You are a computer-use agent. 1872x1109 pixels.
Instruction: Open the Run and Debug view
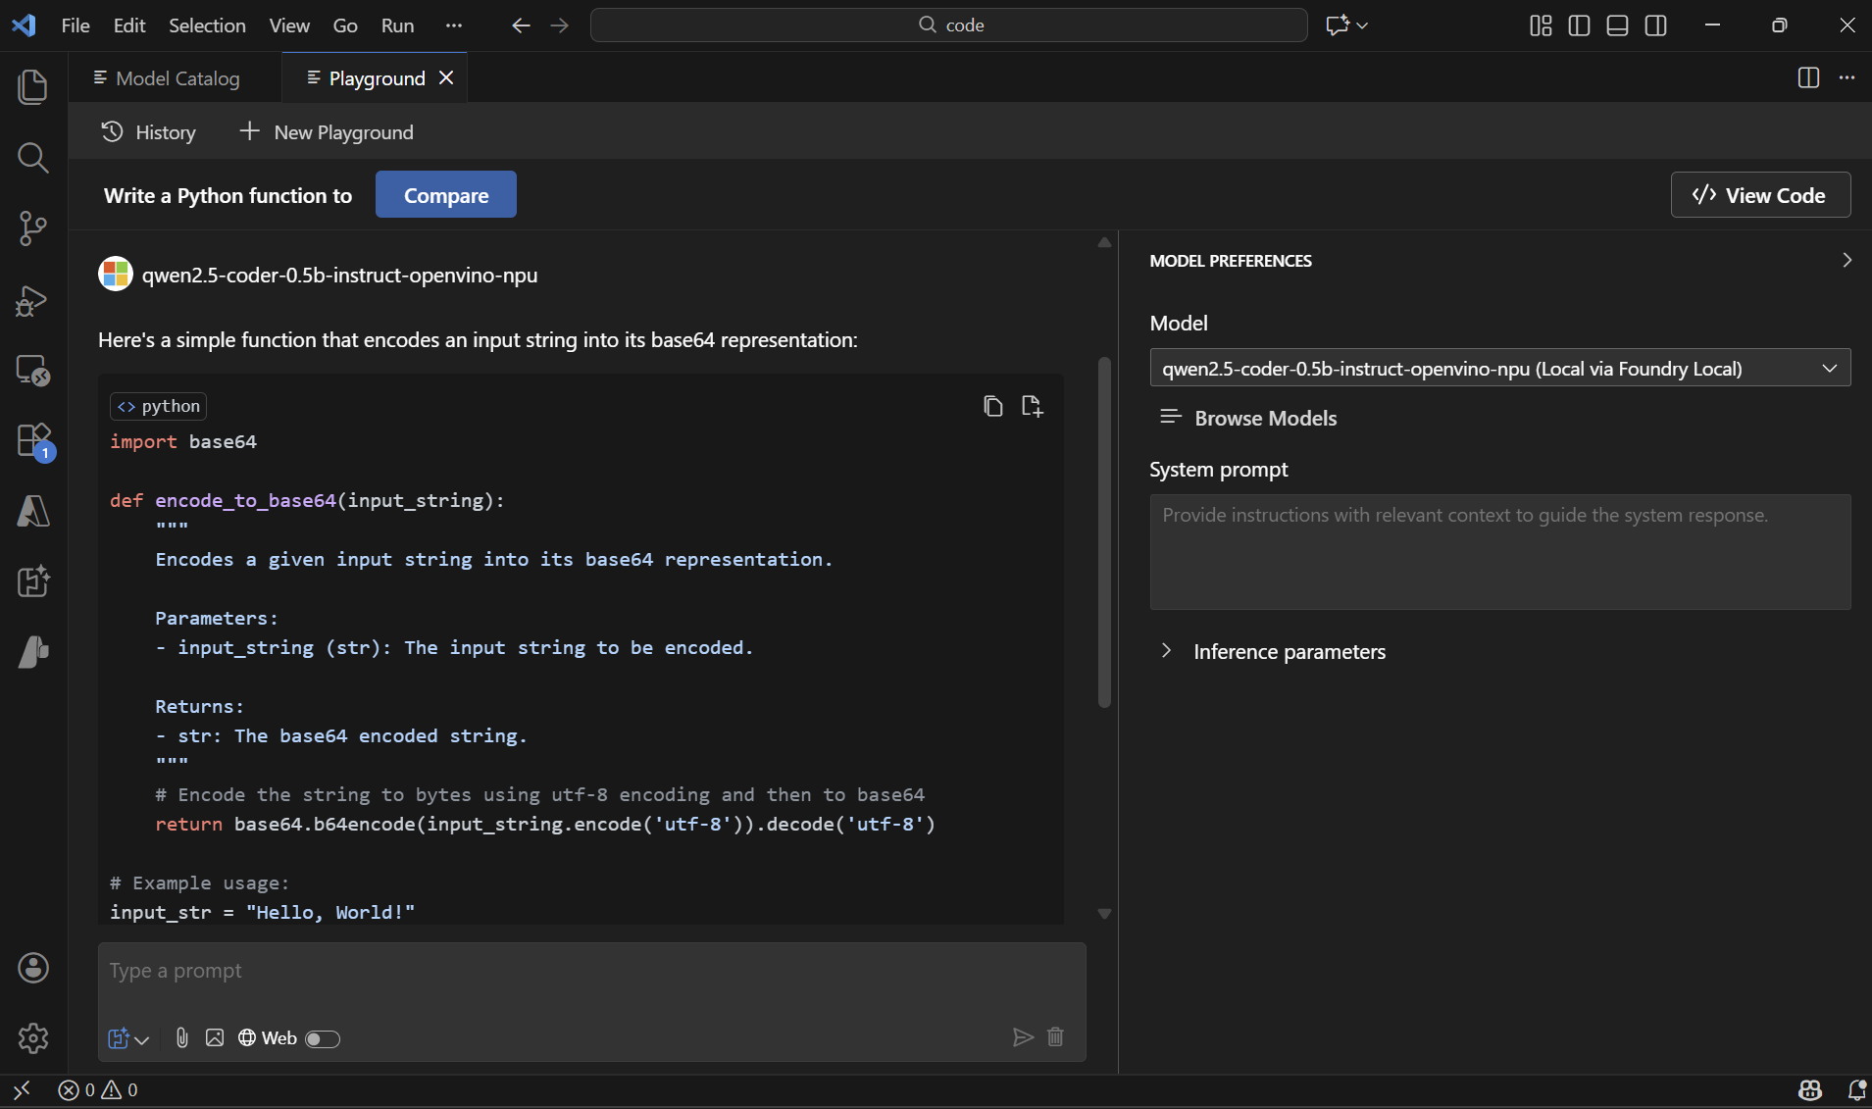coord(33,299)
